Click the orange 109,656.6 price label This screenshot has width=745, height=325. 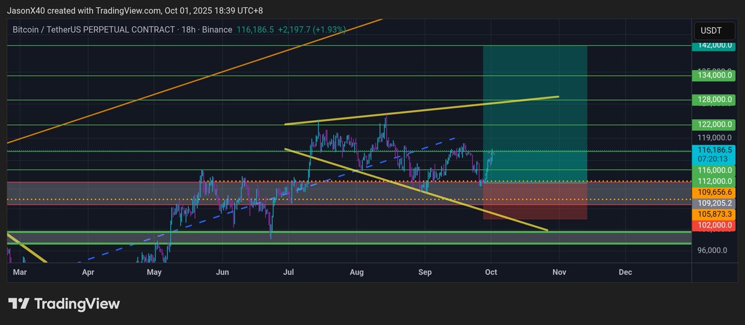715,192
